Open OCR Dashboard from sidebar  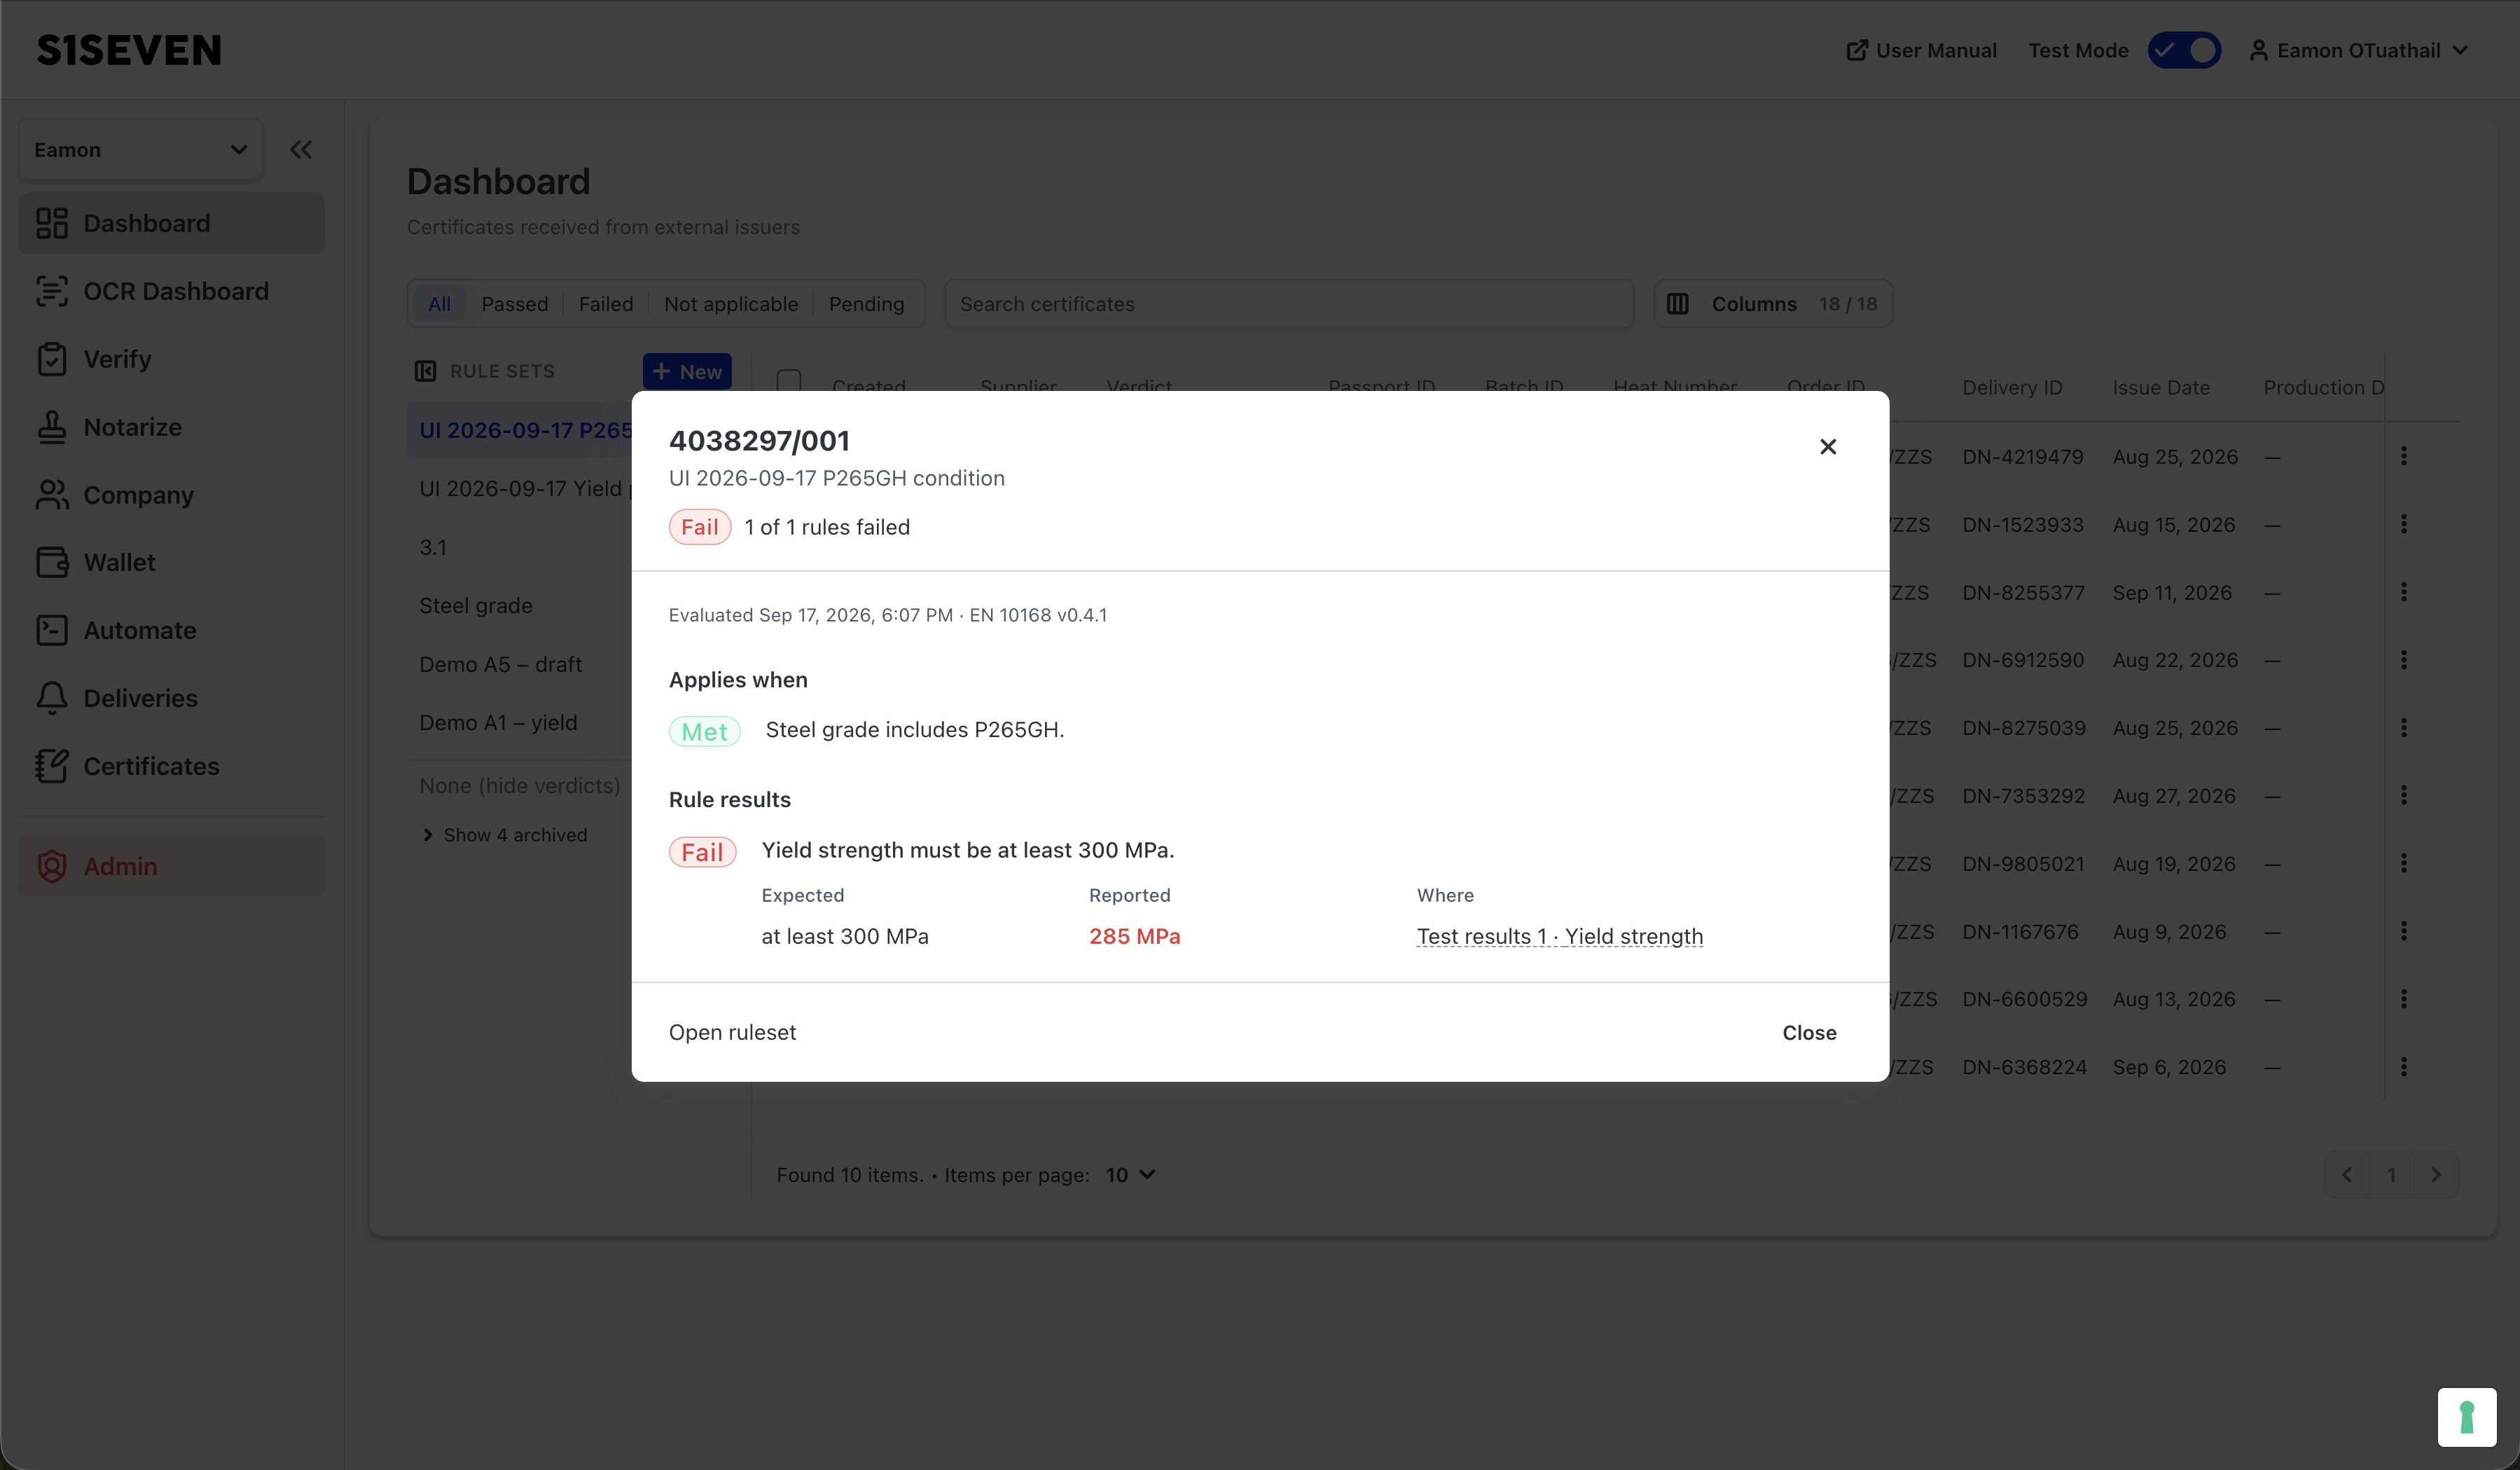tap(171, 291)
